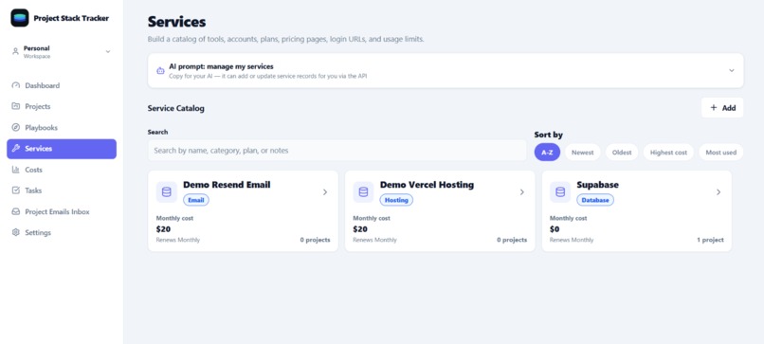The image size is (764, 344).
Task: Click the Personal workspace user icon
Action: coord(15,51)
